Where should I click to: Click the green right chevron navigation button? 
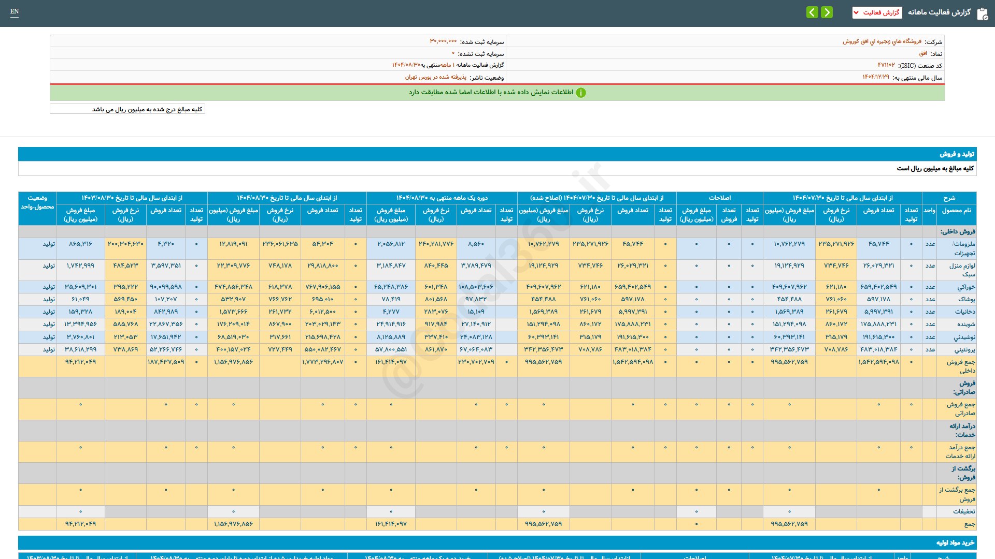point(827,12)
